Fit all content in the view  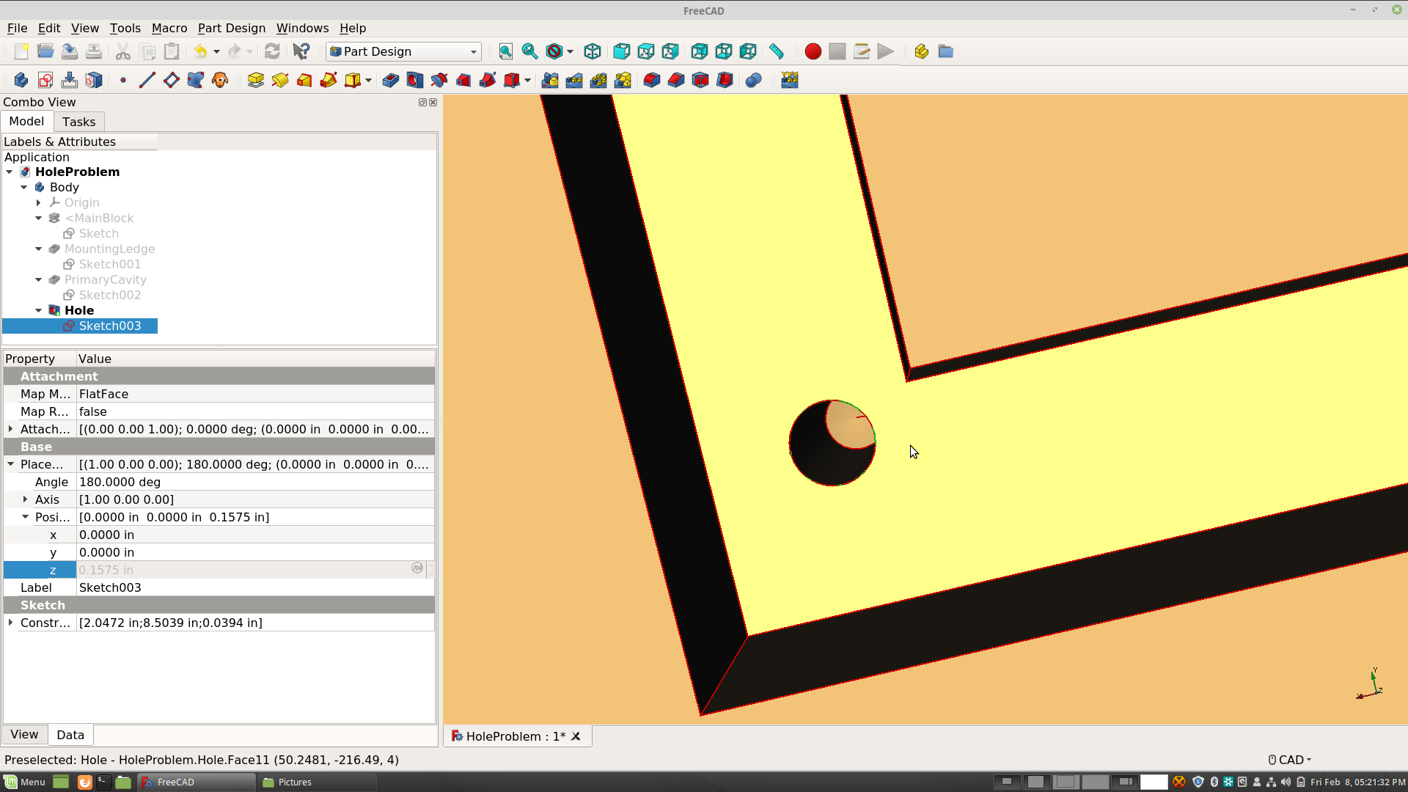pyautogui.click(x=506, y=51)
